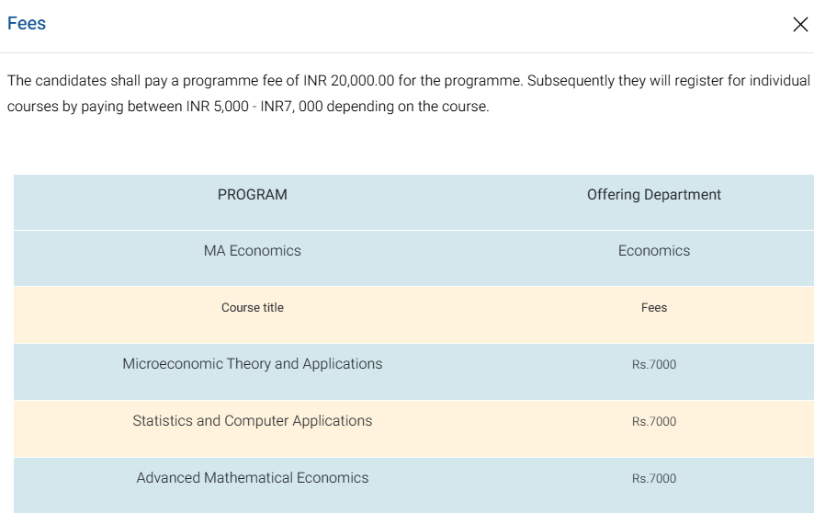The height and width of the screenshot is (513, 814).
Task: Click the Rs.7000 fee for Microeconomic Theory
Action: pyautogui.click(x=653, y=365)
